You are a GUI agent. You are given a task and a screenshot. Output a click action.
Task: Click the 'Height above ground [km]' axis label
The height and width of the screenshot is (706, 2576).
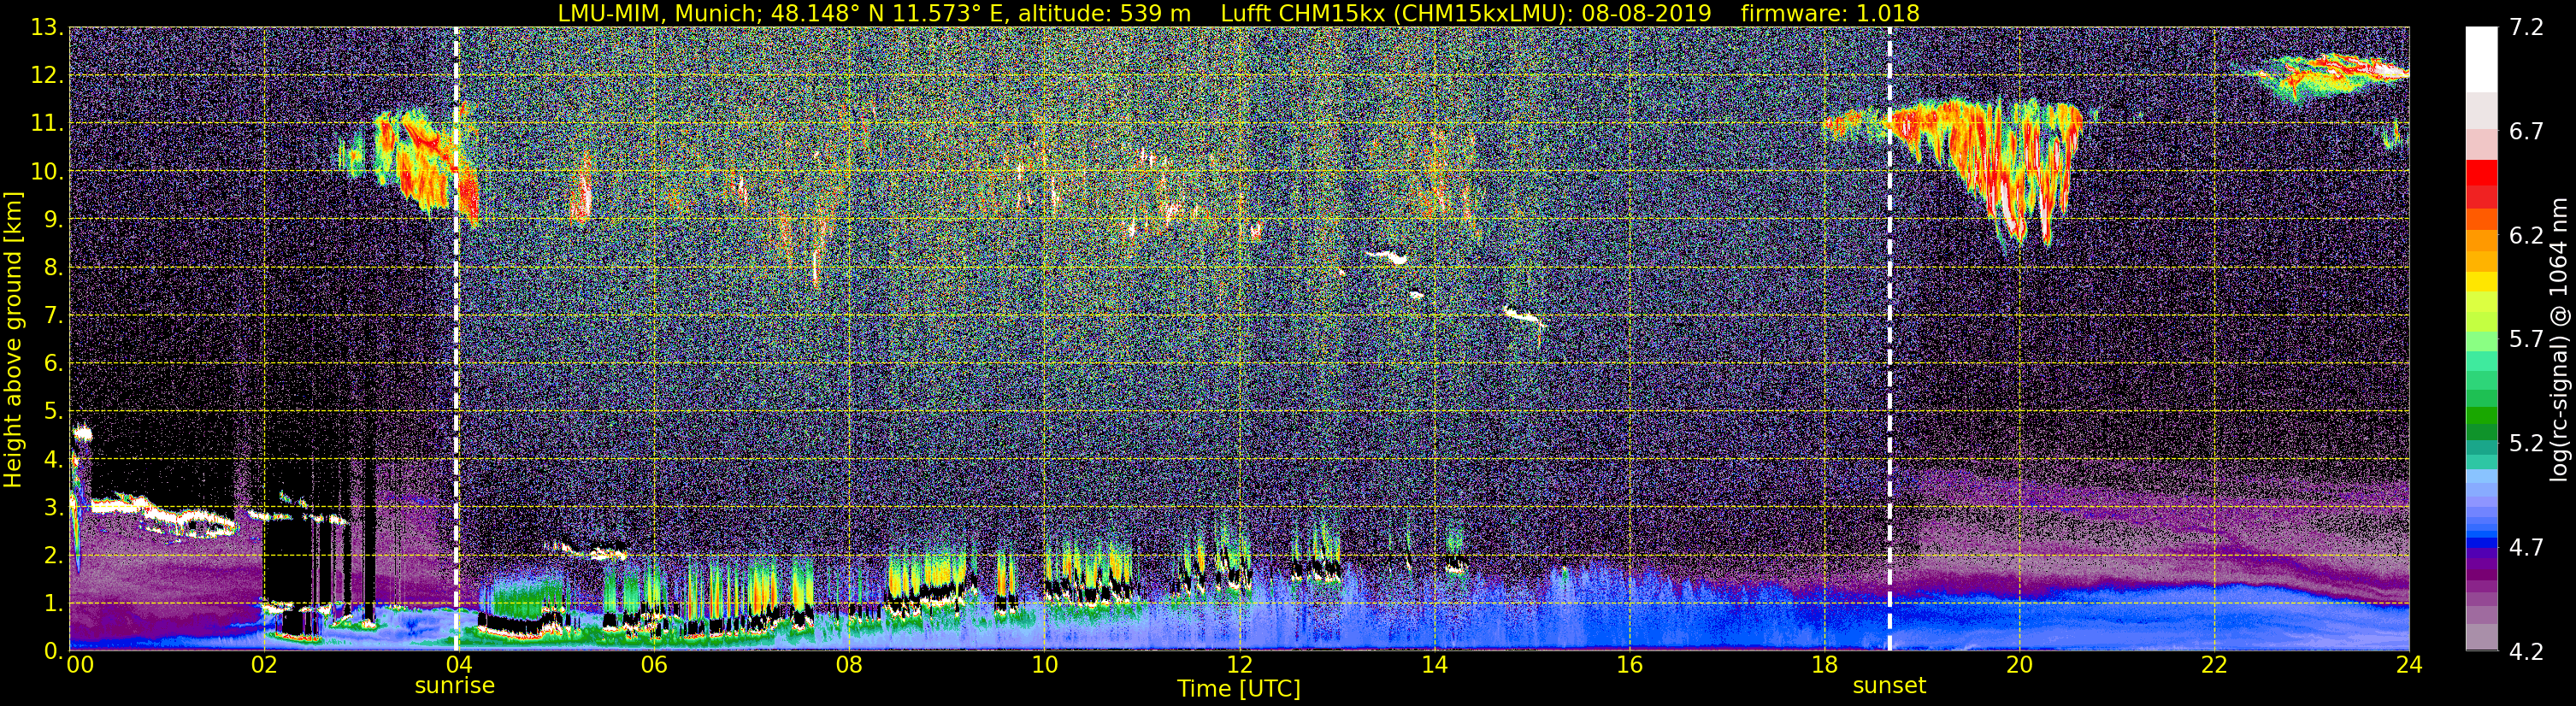coord(13,340)
